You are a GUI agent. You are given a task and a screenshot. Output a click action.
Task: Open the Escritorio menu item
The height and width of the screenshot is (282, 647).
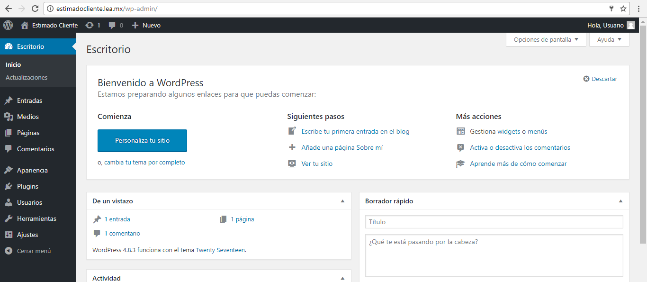click(38, 46)
